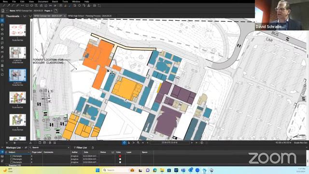Select the highlighted page 3 thumbnail

(17, 75)
